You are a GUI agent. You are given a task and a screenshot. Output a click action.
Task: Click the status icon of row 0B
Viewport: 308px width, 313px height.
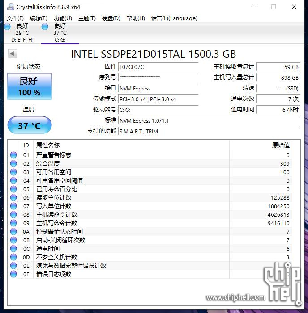[13, 240]
